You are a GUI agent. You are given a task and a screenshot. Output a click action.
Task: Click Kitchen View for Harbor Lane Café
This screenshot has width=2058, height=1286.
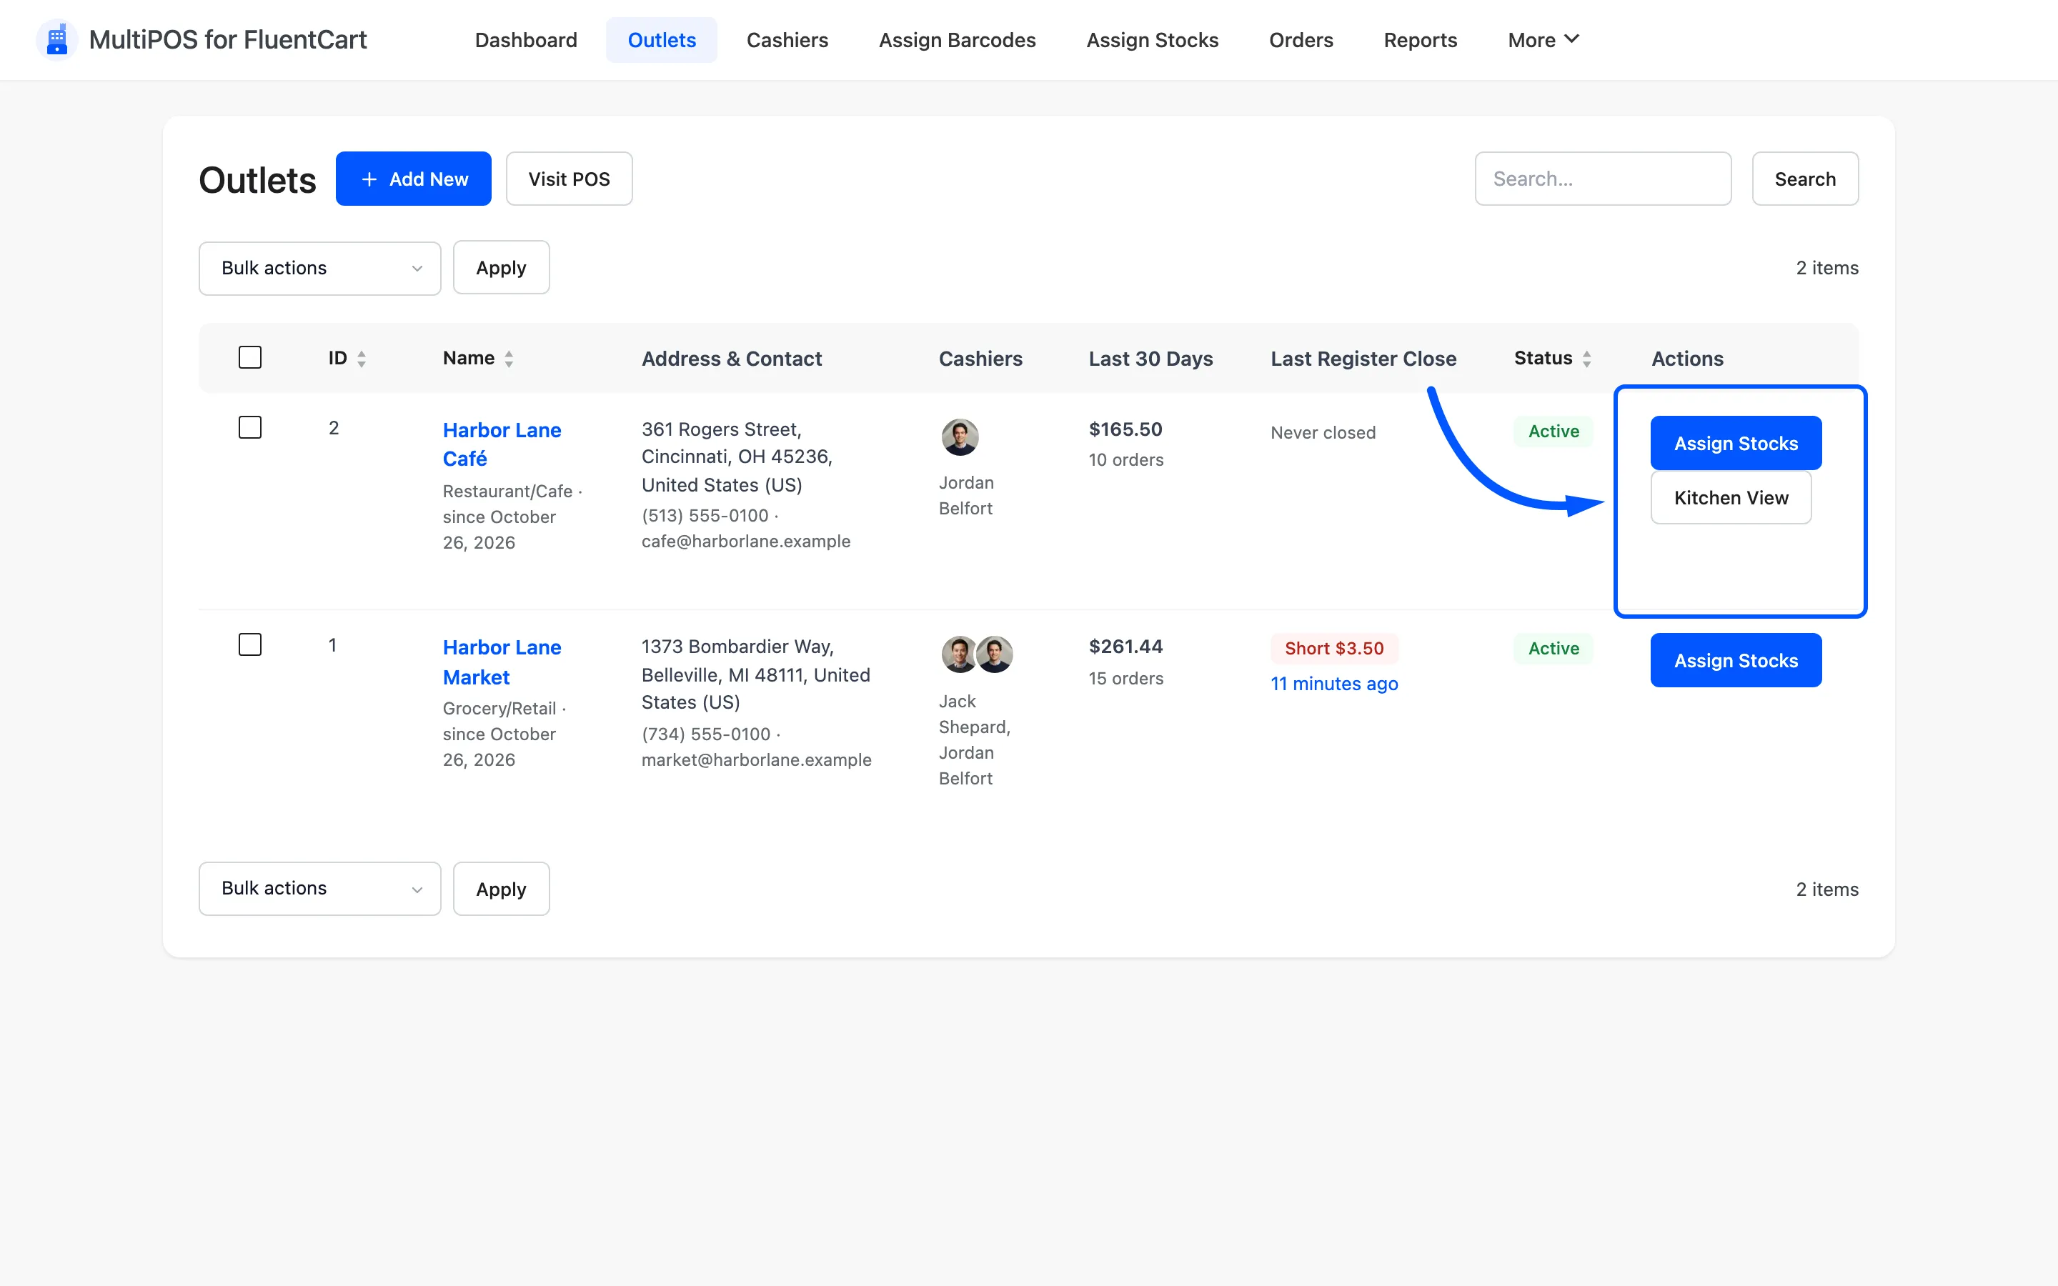pos(1731,497)
